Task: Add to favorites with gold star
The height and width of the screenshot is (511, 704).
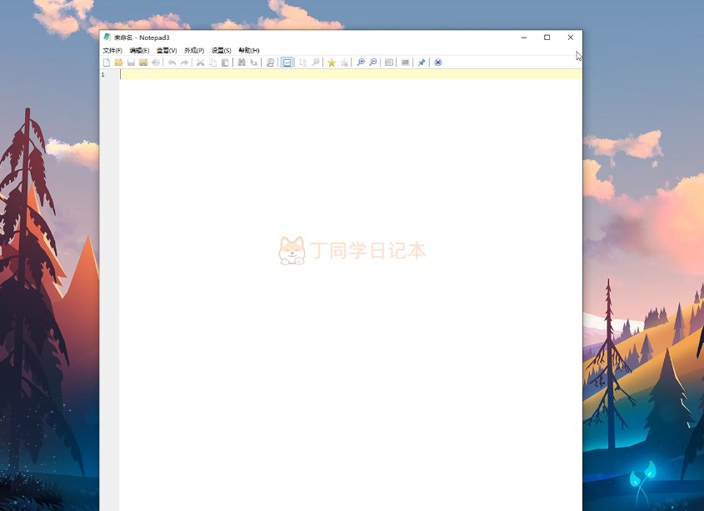Action: pos(332,63)
